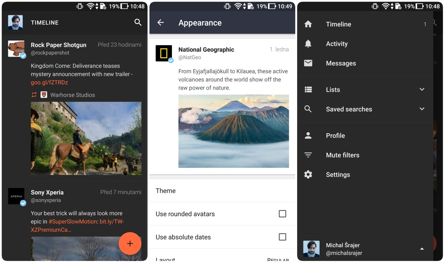Expand the Saved searches chevron
The image size is (445, 263).
pyautogui.click(x=422, y=109)
